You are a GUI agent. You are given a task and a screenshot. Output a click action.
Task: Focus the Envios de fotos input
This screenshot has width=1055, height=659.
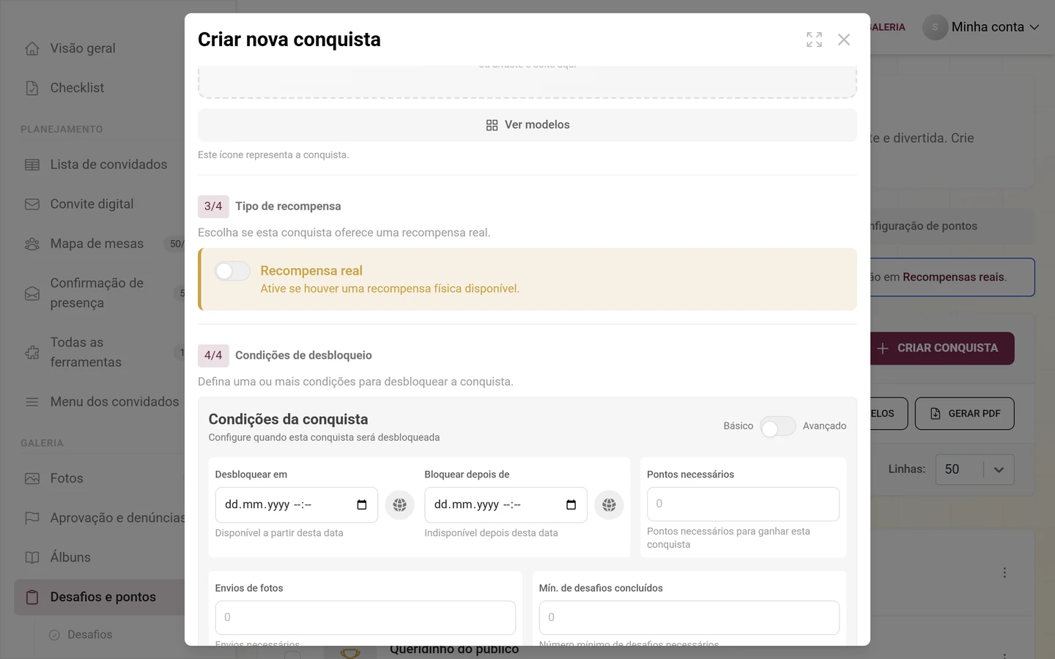pyautogui.click(x=365, y=618)
